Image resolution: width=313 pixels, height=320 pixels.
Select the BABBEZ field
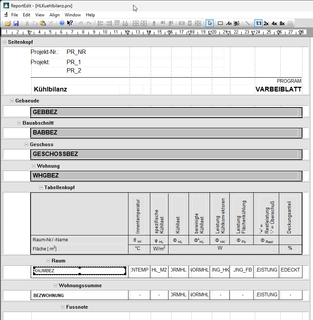tap(166, 132)
